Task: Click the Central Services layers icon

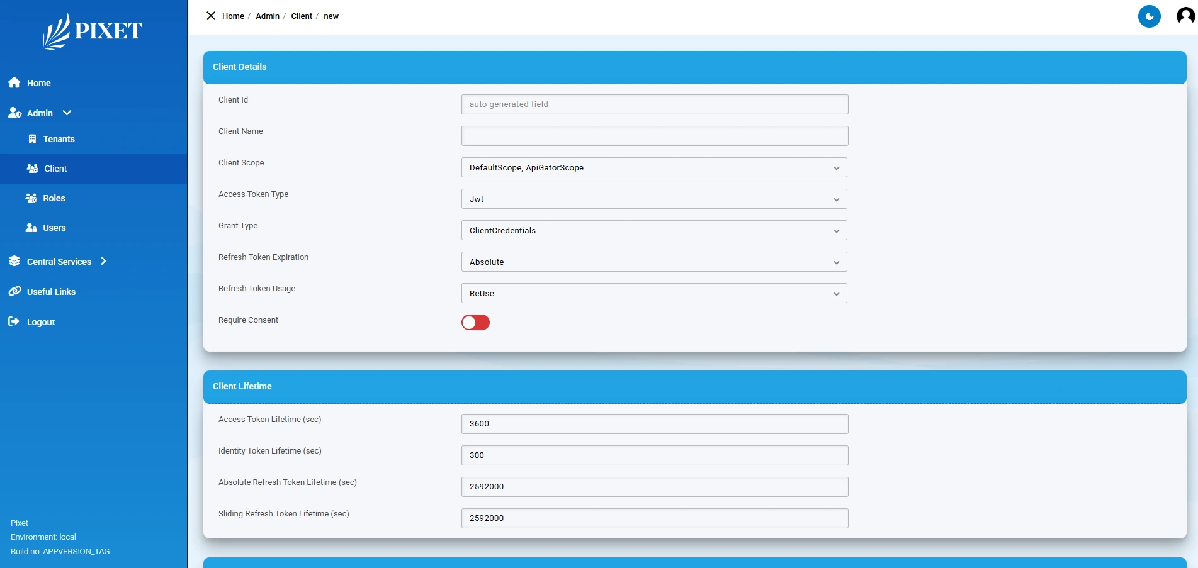Action: click(x=14, y=261)
